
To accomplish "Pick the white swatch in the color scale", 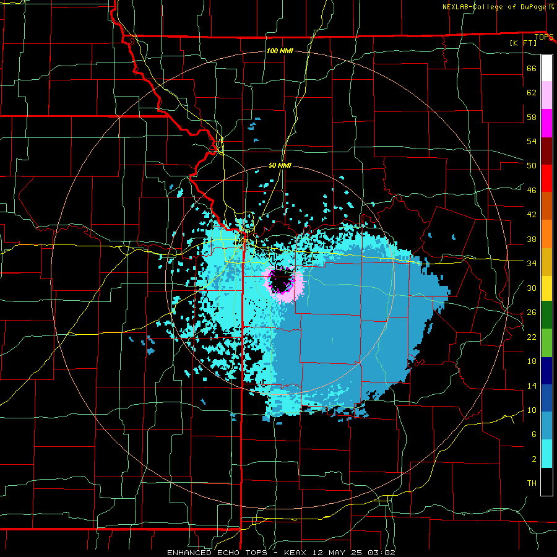I will coord(546,68).
